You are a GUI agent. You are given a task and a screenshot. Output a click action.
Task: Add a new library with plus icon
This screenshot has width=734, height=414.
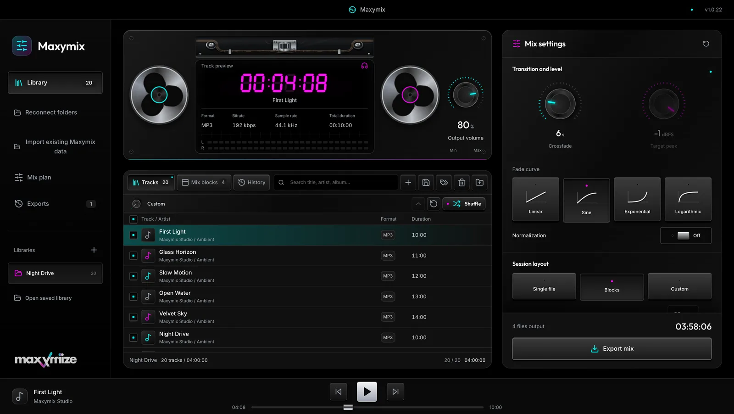94,250
